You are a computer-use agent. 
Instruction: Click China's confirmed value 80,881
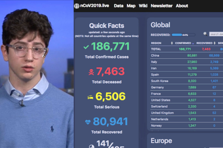[192, 55]
